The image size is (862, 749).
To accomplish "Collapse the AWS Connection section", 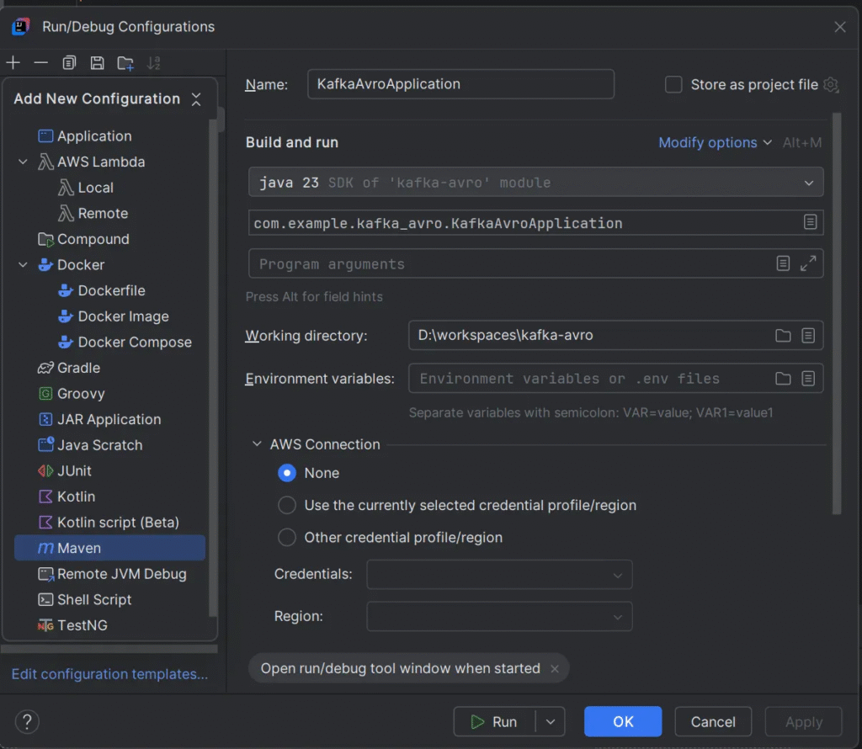I will click(258, 444).
